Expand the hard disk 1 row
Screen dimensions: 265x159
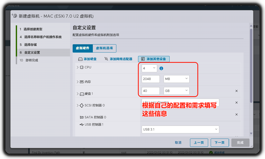coord(78,94)
